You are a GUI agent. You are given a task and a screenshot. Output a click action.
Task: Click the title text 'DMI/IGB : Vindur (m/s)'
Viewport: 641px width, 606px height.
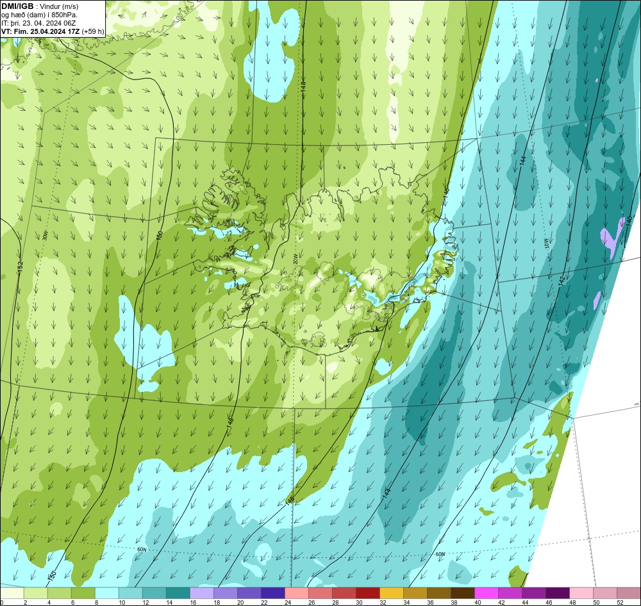40,6
